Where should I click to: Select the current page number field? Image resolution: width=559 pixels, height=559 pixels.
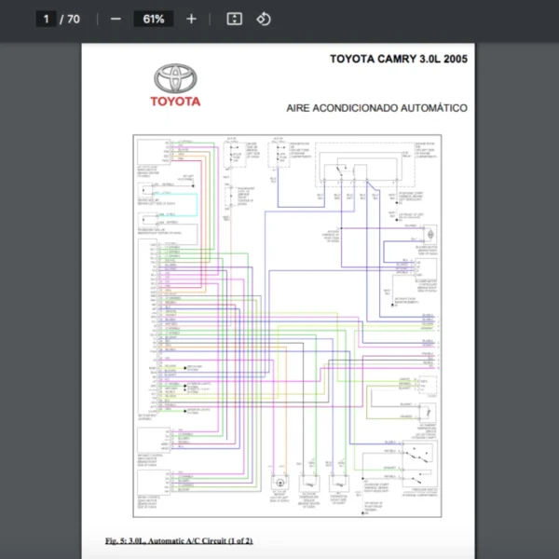click(x=47, y=19)
